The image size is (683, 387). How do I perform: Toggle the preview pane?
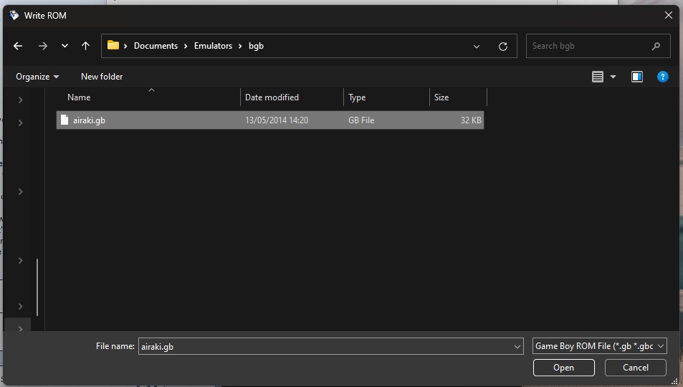point(637,77)
